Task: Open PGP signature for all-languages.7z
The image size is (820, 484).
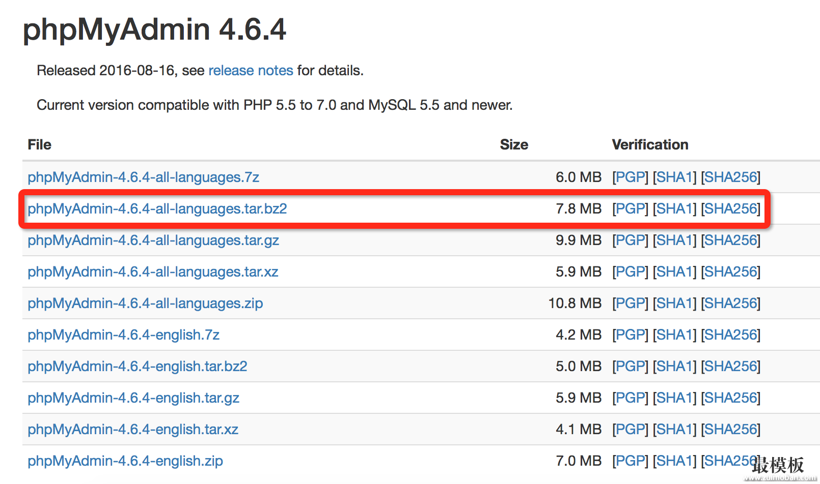Action: click(x=630, y=177)
